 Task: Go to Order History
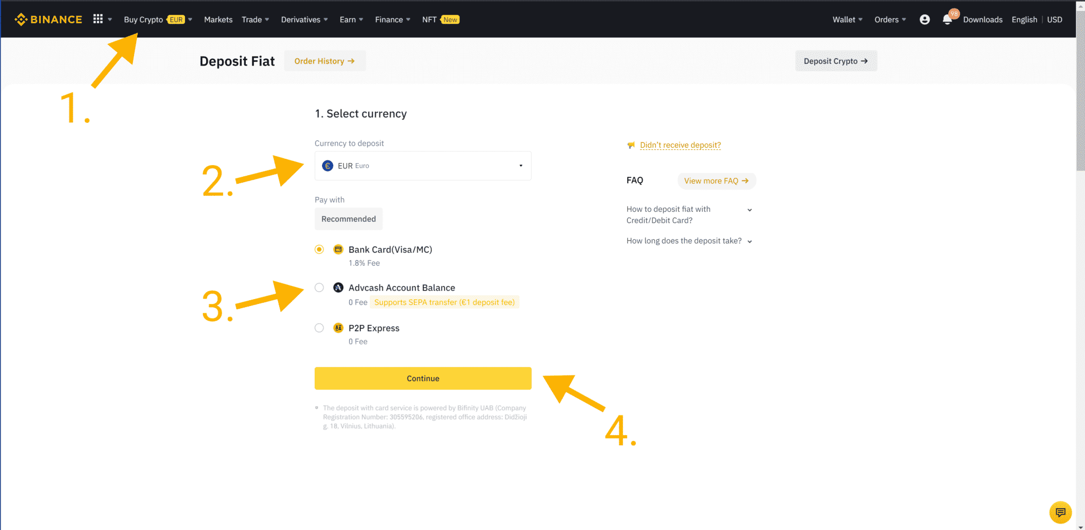click(324, 61)
